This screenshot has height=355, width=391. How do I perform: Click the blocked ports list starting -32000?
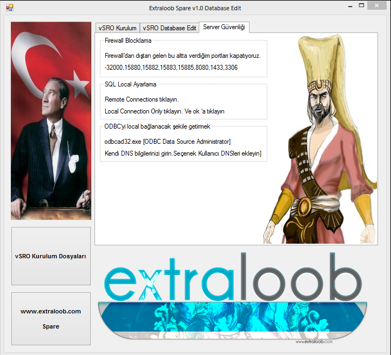[x=171, y=68]
